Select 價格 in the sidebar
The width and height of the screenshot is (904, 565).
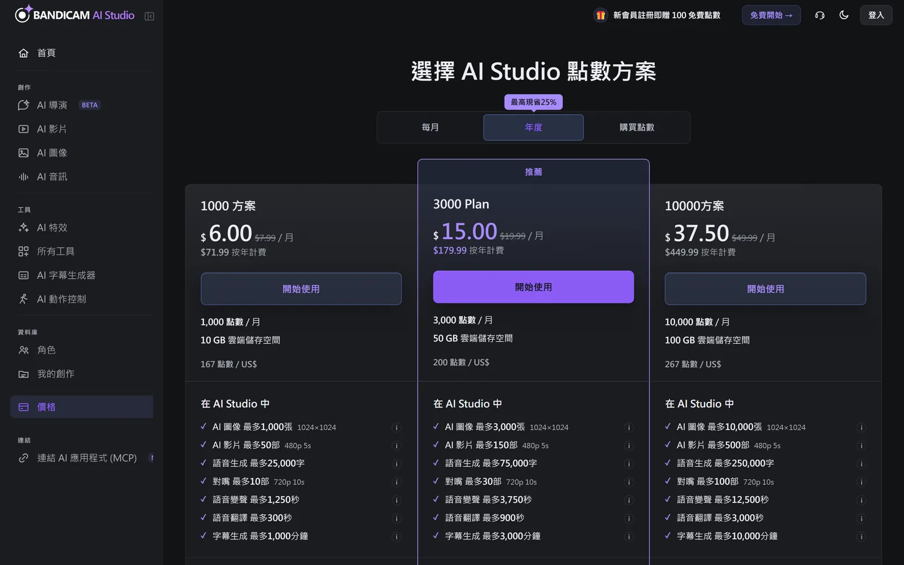coord(82,407)
